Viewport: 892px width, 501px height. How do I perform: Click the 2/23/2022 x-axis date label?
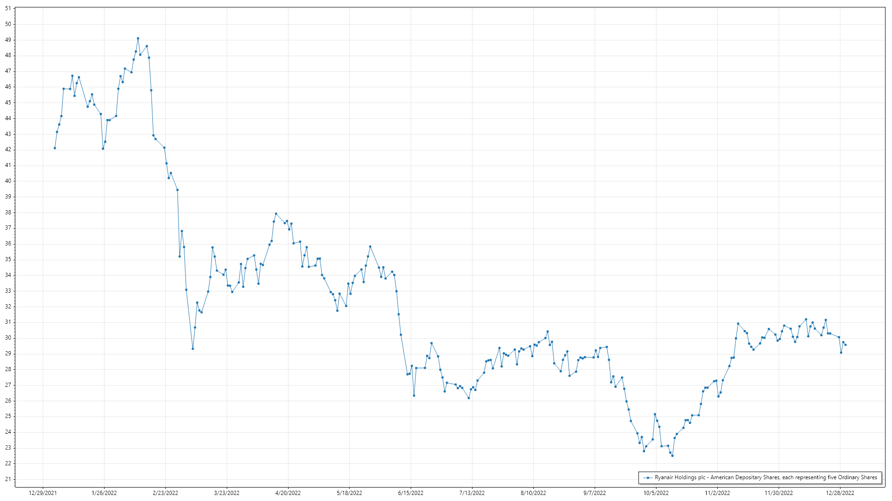tap(165, 493)
